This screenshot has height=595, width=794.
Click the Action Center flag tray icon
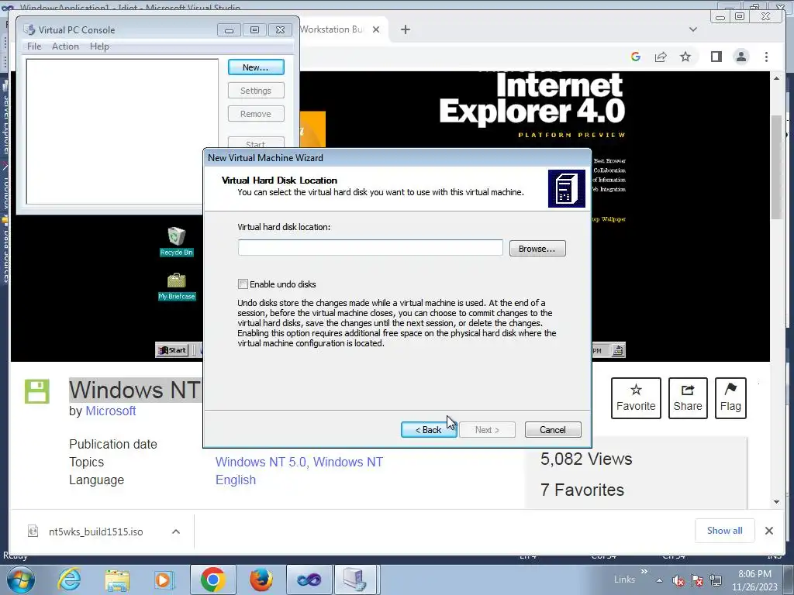click(697, 580)
